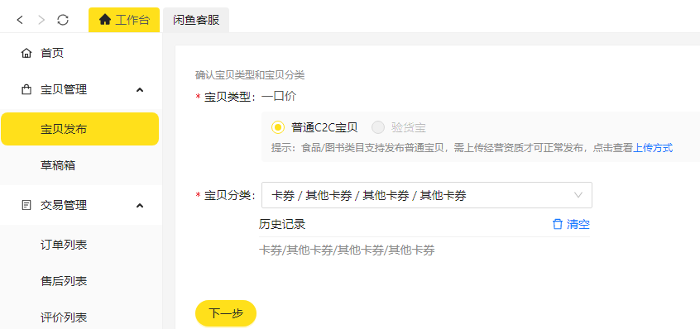Click the trash icon next to 清空
700x329 pixels.
(x=558, y=224)
